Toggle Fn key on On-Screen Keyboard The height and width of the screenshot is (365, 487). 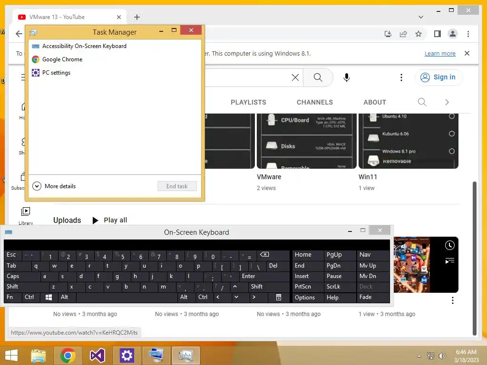coord(13,298)
